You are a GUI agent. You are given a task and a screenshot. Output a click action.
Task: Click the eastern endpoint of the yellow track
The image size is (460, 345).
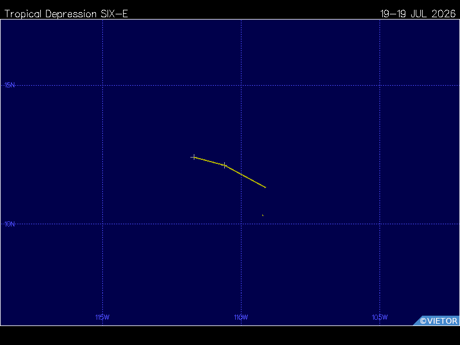[x=265, y=187]
